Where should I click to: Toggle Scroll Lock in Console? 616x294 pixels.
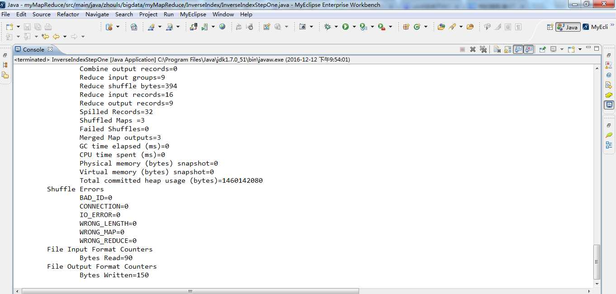508,49
